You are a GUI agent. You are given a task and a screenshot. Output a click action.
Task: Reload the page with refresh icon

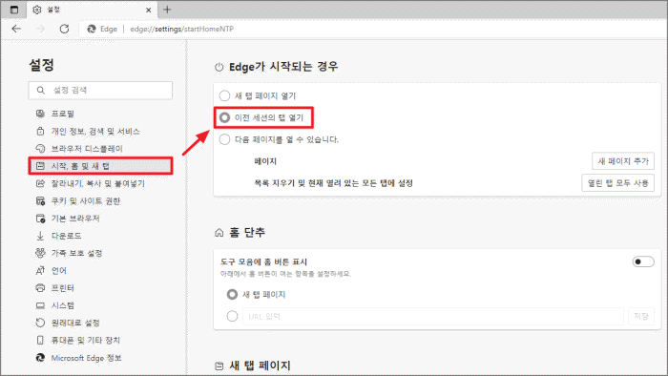pyautogui.click(x=64, y=29)
